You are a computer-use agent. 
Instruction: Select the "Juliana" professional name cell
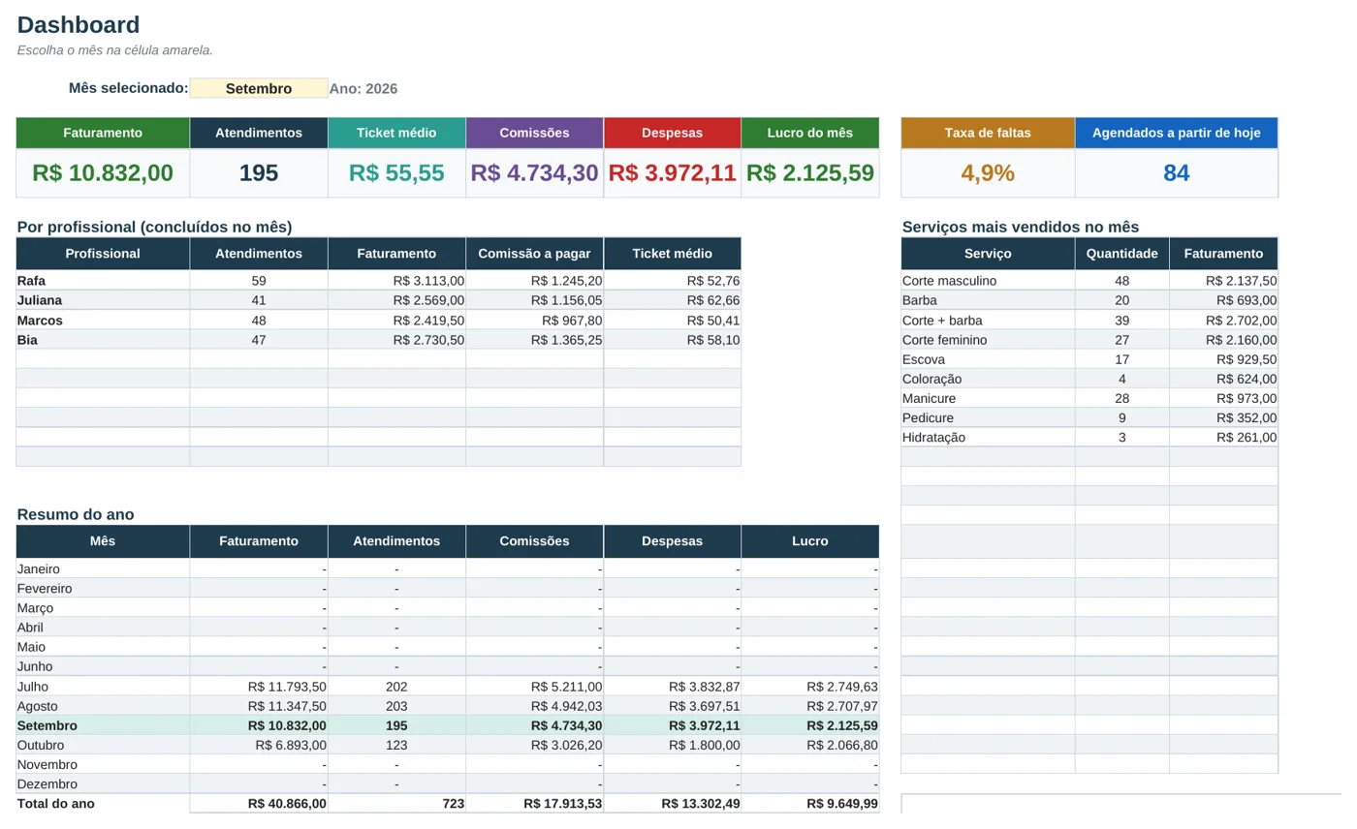point(103,300)
